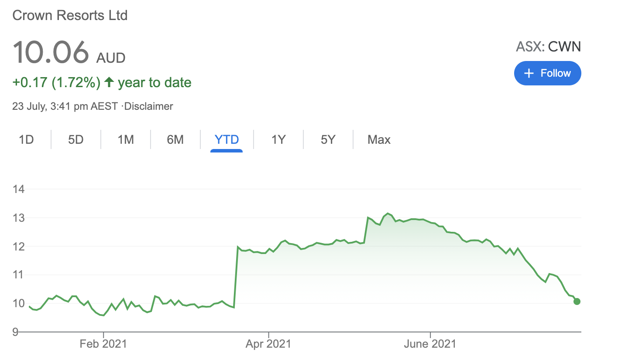Open the Disclaimer link
The width and height of the screenshot is (618, 359).
(148, 106)
